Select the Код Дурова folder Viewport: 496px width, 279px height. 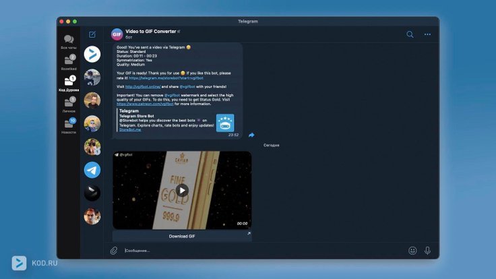[x=69, y=84]
